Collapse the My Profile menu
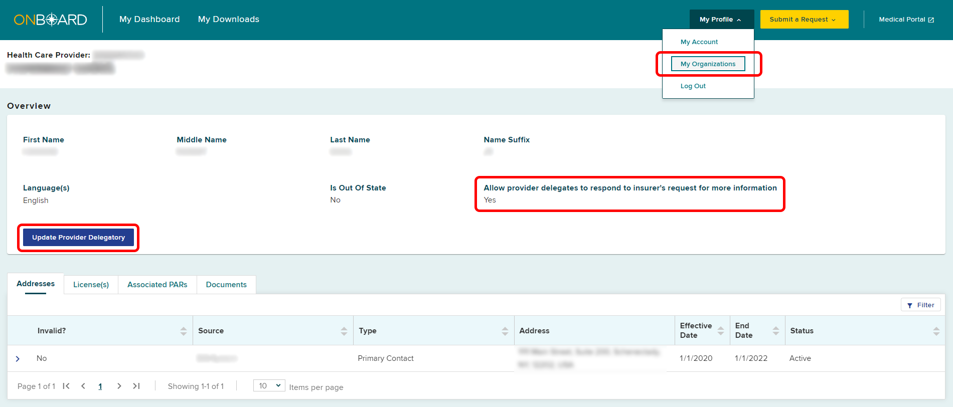The image size is (953, 407). point(721,20)
